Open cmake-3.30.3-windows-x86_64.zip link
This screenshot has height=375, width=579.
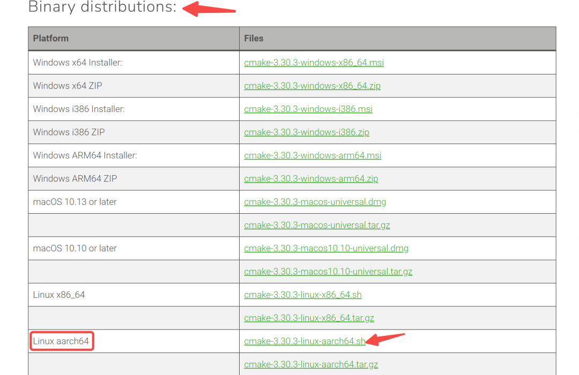point(313,86)
